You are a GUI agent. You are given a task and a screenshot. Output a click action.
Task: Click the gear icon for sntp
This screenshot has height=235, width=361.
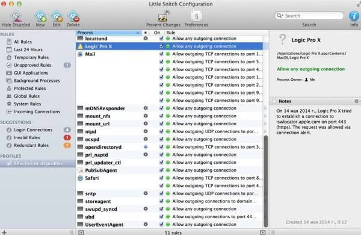[x=146, y=193]
